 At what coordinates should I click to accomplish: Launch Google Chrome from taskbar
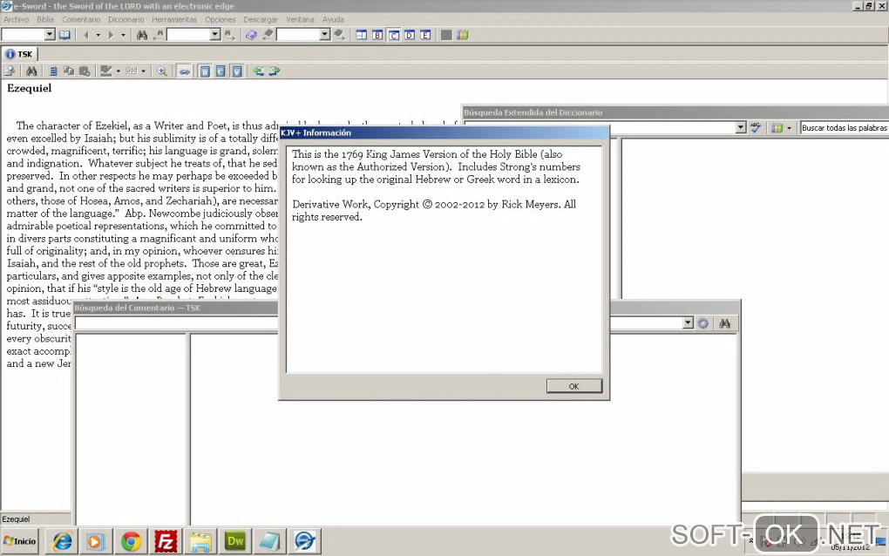point(131,542)
